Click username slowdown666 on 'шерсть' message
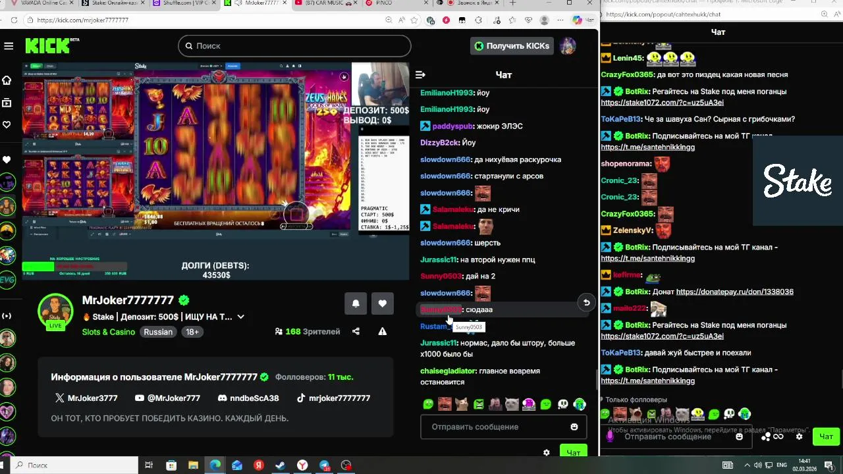The height and width of the screenshot is (474, 843). 446,243
